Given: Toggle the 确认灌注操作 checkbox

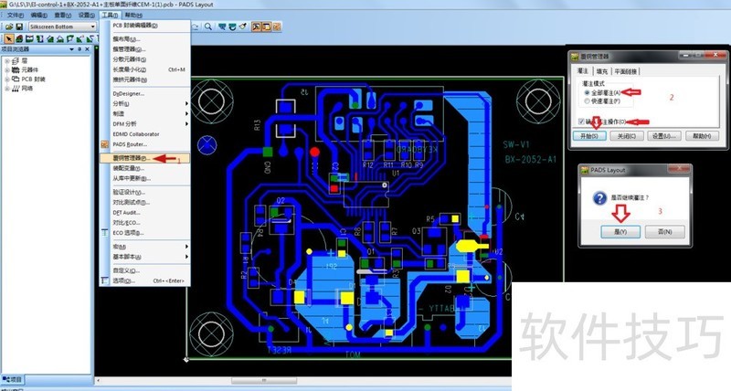Looking at the screenshot, I should tap(581, 122).
